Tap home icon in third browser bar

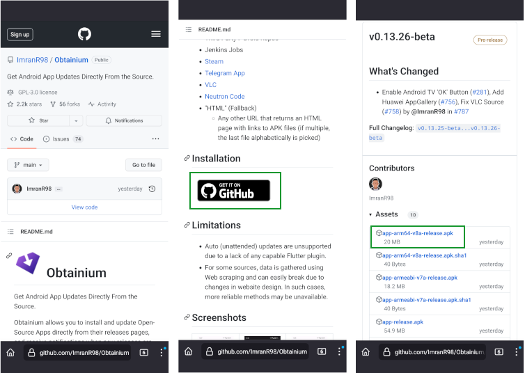(366, 352)
